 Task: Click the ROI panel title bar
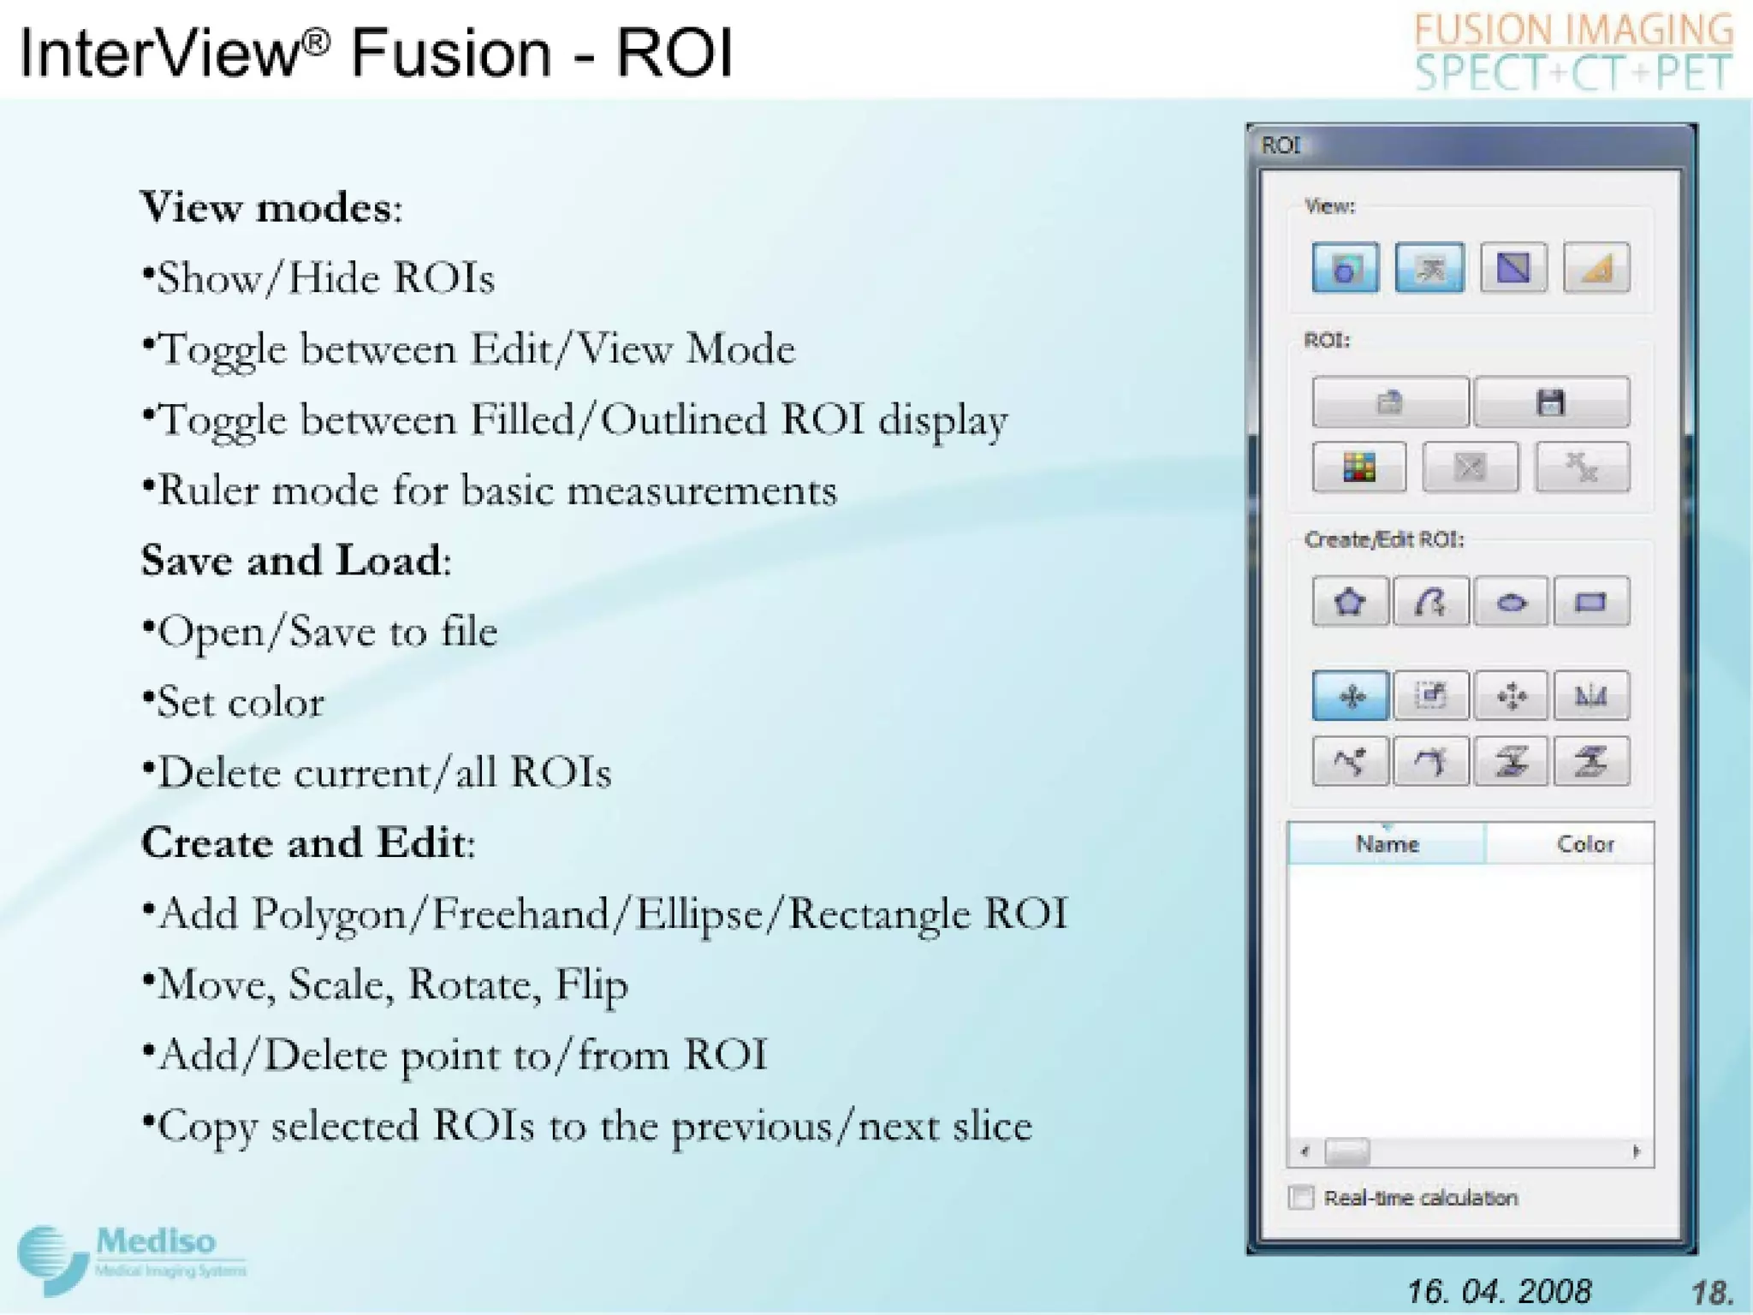pos(1471,146)
